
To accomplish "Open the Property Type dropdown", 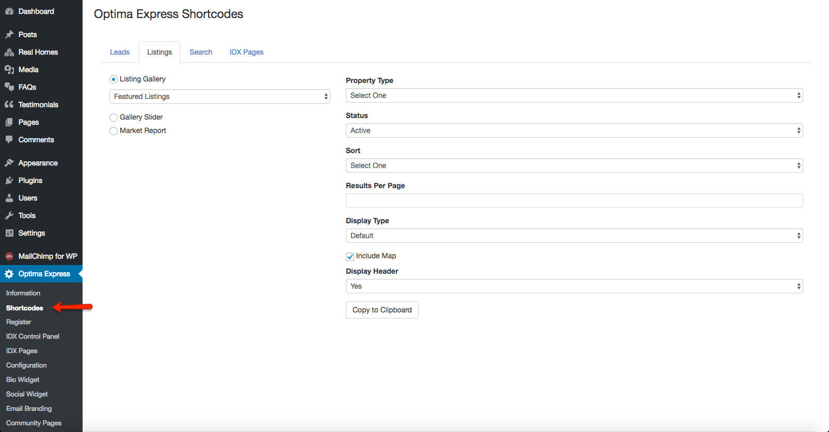I will point(575,95).
